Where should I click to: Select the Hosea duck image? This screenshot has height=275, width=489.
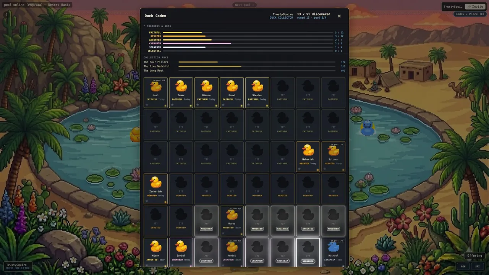(232, 215)
